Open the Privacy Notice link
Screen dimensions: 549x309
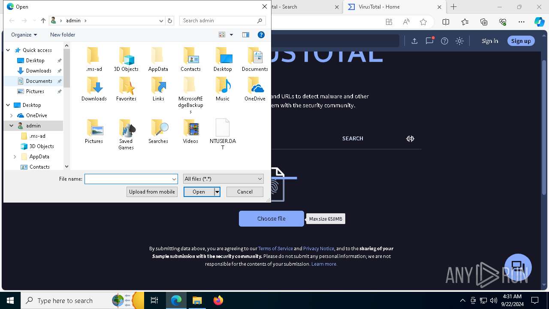point(319,248)
